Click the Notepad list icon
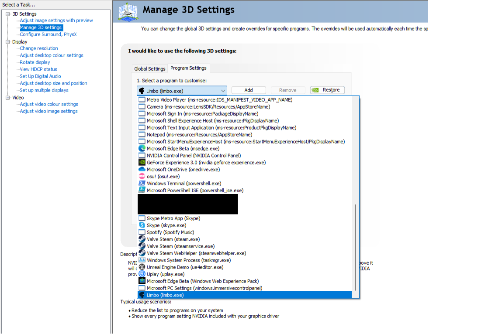 (x=142, y=135)
